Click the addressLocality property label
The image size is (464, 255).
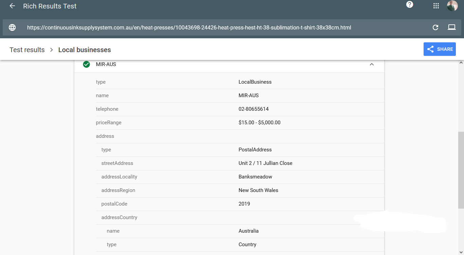[x=119, y=177]
